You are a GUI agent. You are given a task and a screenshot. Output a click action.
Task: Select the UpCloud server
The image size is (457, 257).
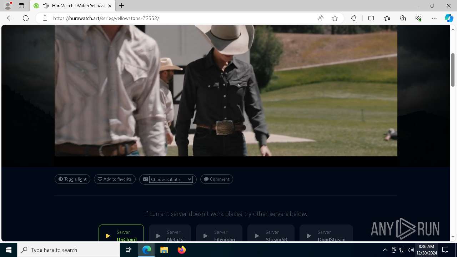121,233
